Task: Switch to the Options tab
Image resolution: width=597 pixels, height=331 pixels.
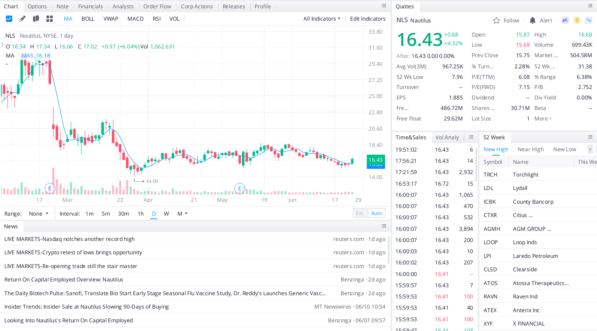Action: coord(37,7)
